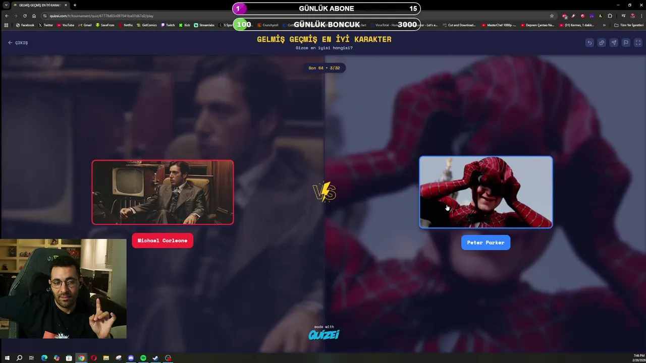Click the red extension icon with badge 2
Viewport: 646px width, 363px height.
tap(565, 16)
